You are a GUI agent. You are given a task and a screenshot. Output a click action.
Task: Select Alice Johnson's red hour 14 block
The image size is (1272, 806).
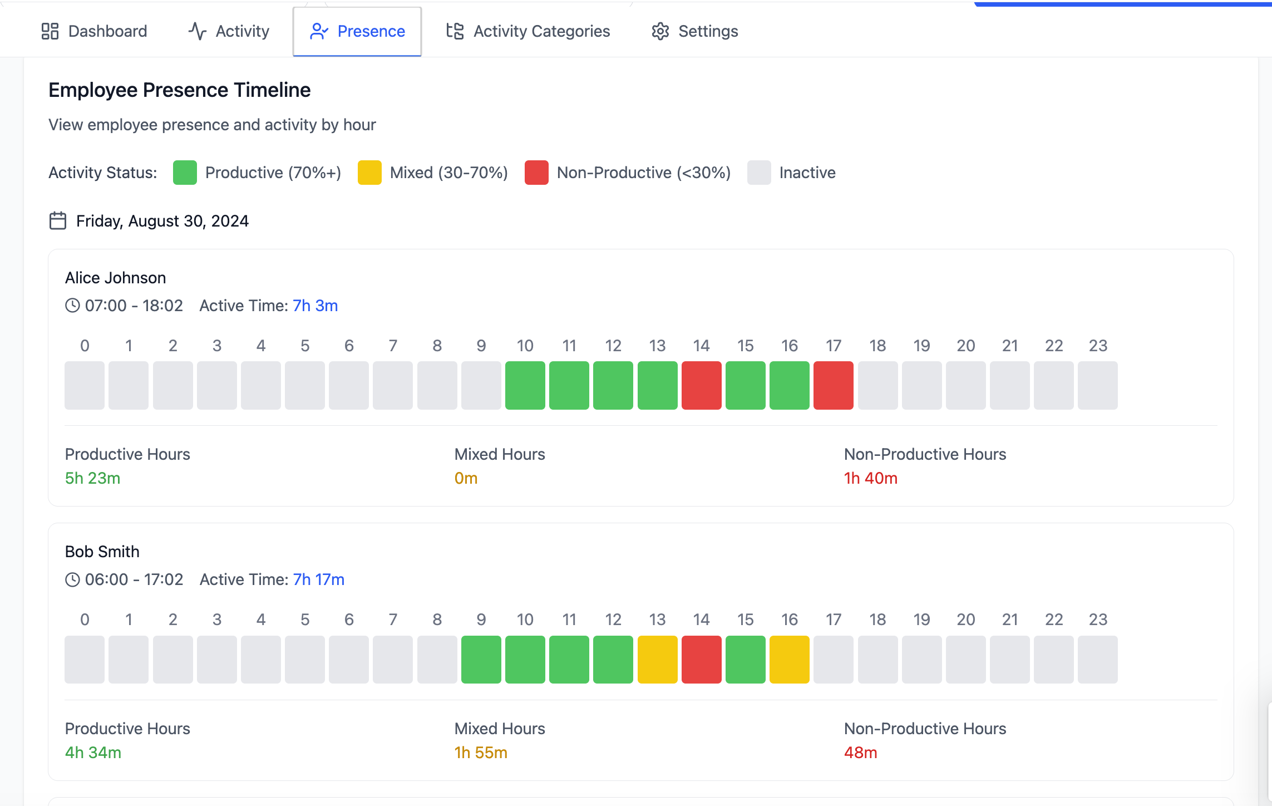pyautogui.click(x=701, y=385)
